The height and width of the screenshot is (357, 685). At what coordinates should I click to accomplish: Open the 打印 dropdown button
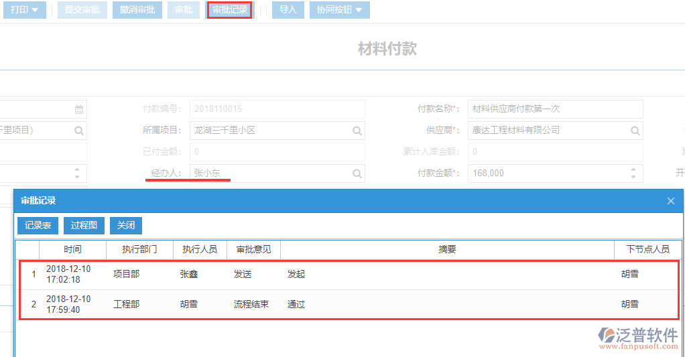(x=24, y=9)
